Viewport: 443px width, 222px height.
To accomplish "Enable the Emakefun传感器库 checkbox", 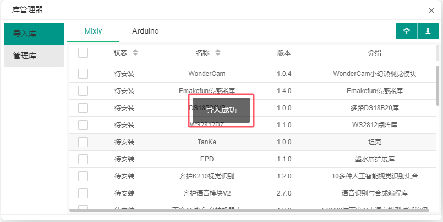I will (83, 91).
